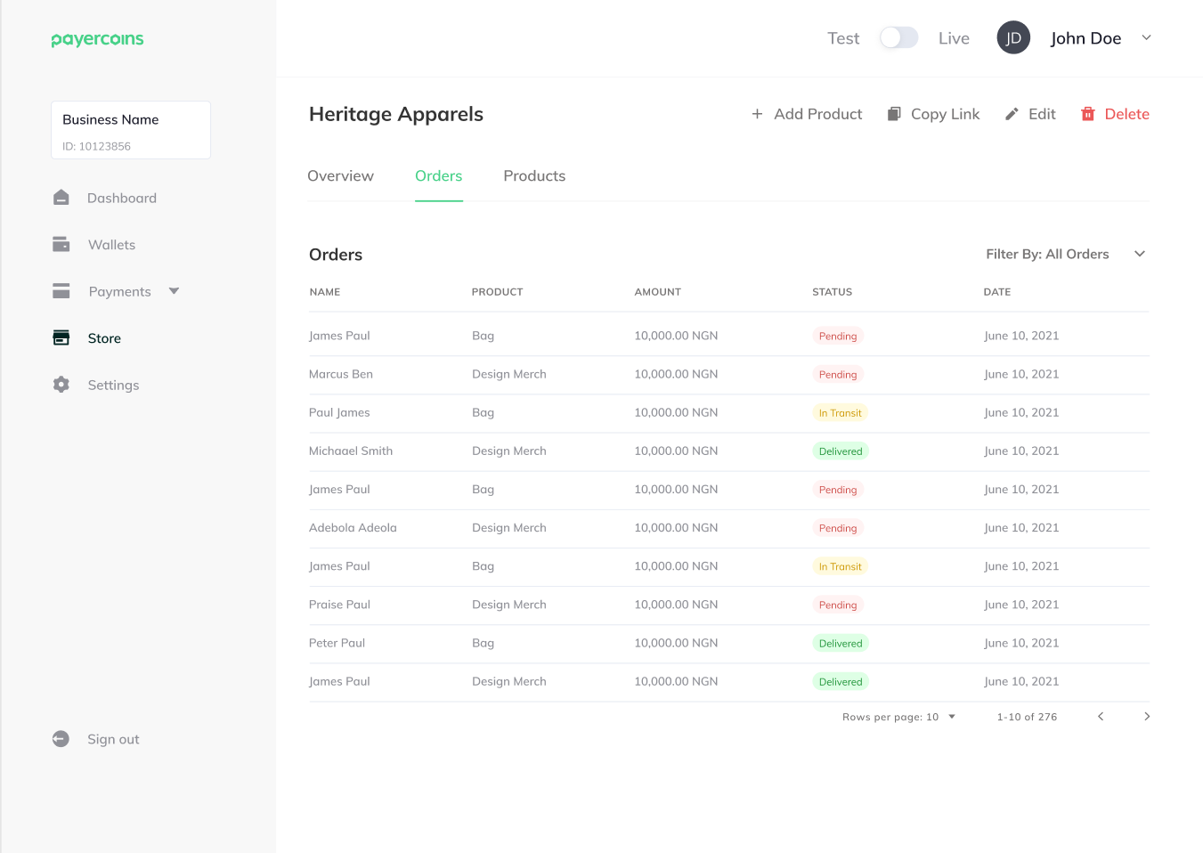
Task: Go to the next page of orders
Action: pos(1147,716)
